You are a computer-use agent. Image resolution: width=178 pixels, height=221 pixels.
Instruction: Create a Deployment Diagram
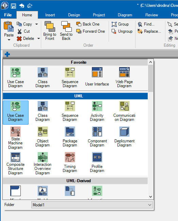click(124, 137)
